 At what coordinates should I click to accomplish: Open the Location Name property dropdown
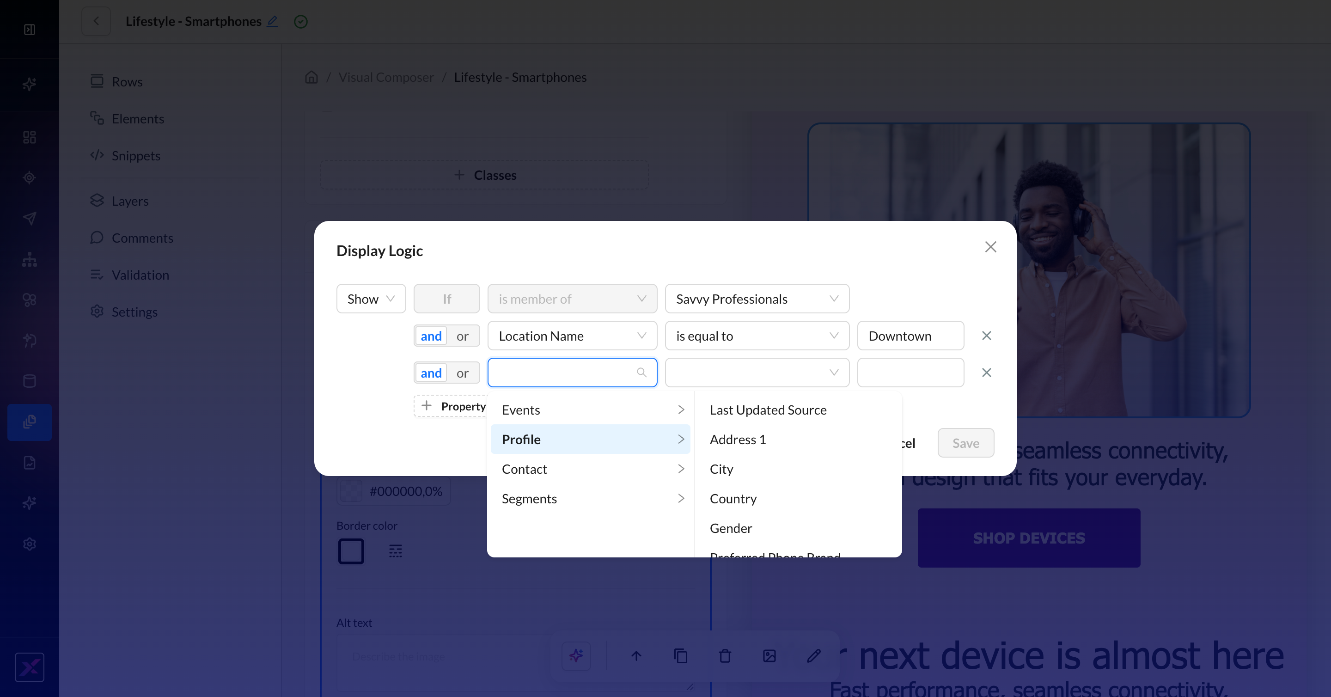pyautogui.click(x=573, y=336)
